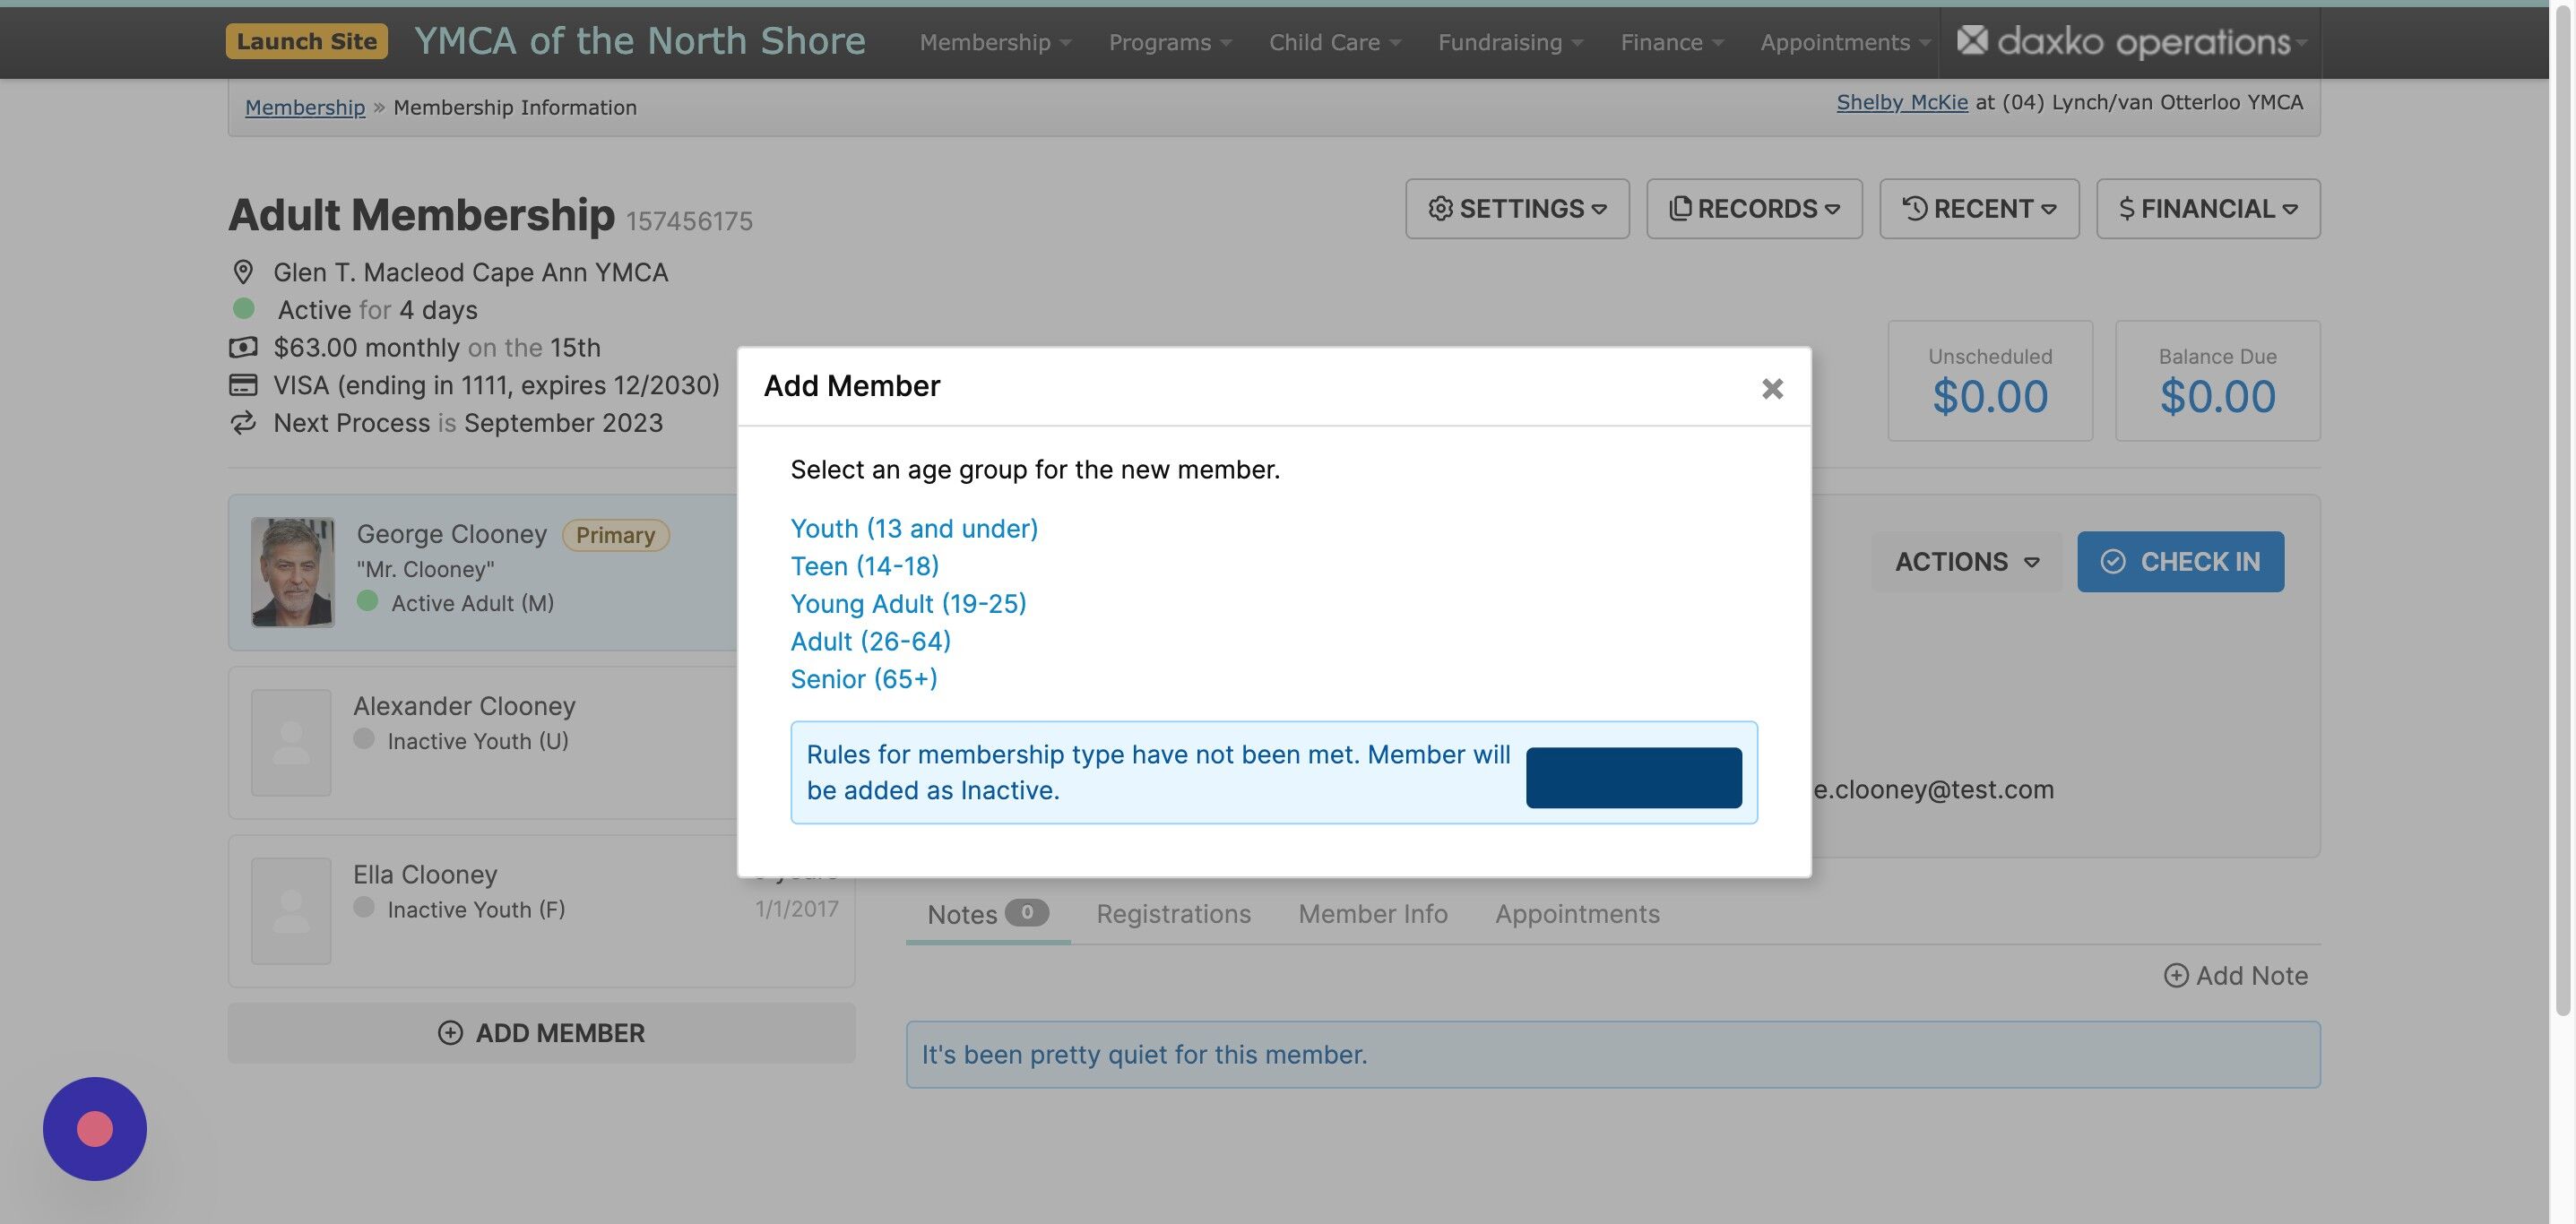Open the Child Care menu
The width and height of the screenshot is (2576, 1224).
point(1335,42)
